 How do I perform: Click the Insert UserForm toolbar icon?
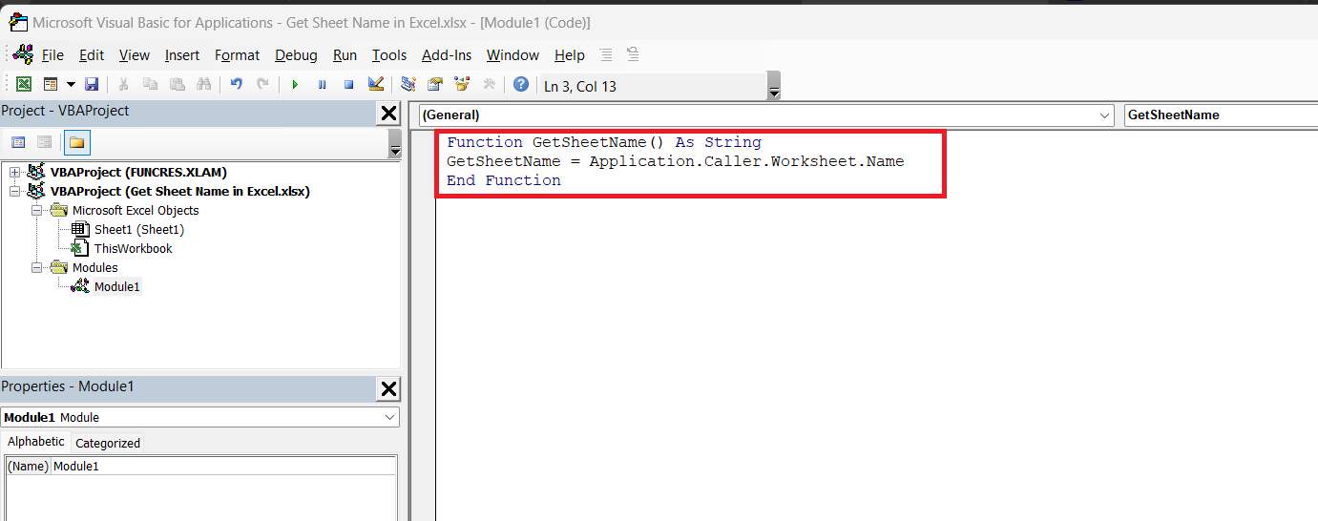(x=49, y=85)
